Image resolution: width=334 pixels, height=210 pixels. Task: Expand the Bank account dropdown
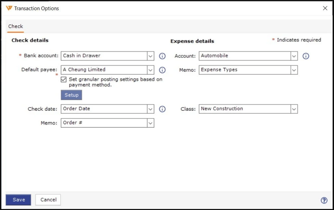[x=150, y=56]
